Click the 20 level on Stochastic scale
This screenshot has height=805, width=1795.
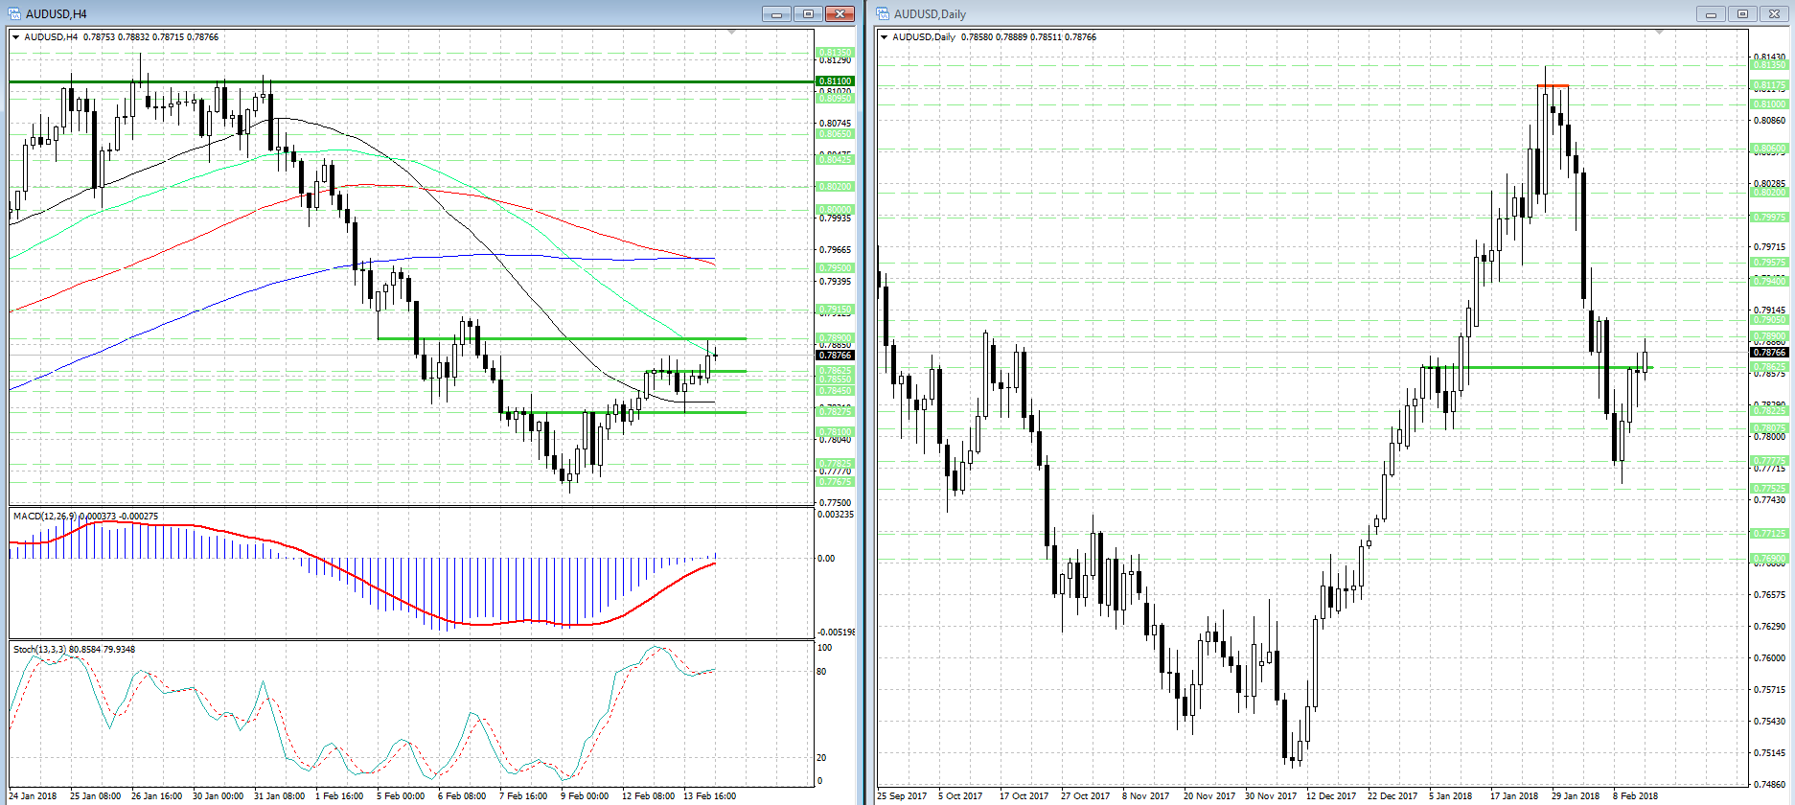pyautogui.click(x=821, y=758)
